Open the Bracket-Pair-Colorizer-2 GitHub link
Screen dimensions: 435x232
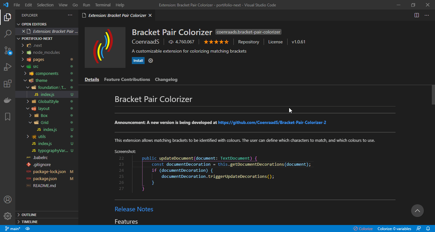click(272, 122)
